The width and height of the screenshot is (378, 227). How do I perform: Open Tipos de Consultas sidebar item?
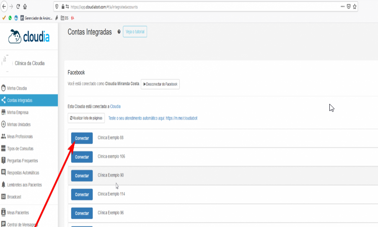pos(28,148)
